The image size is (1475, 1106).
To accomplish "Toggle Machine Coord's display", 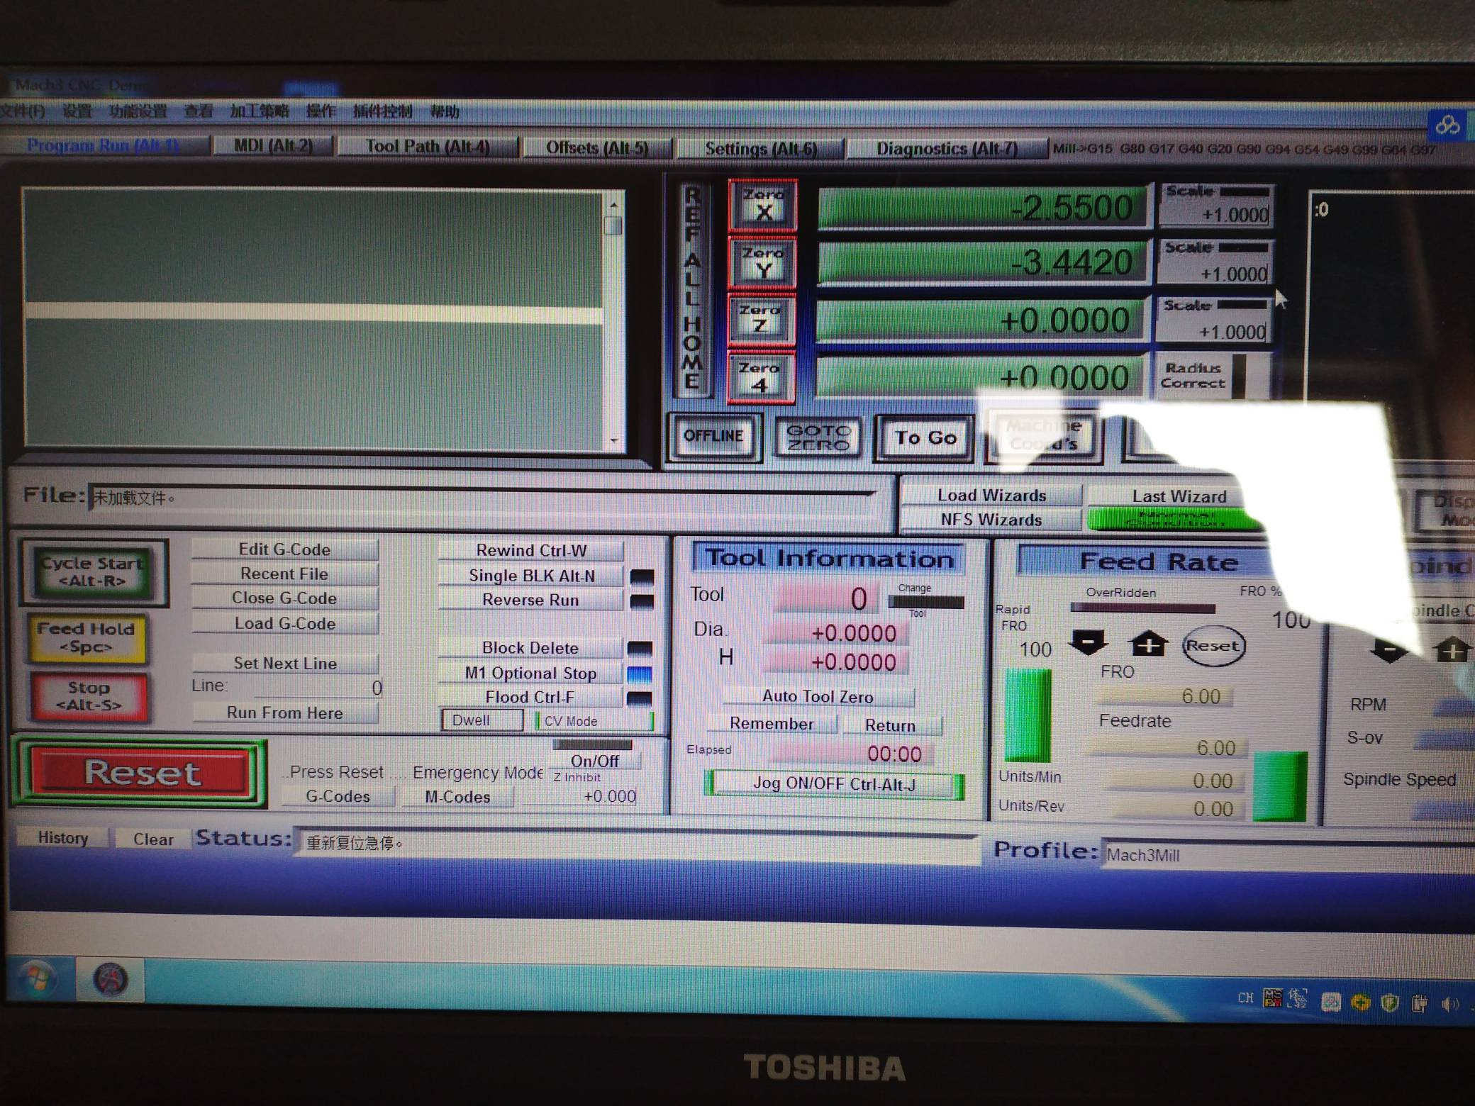I will coord(1044,435).
